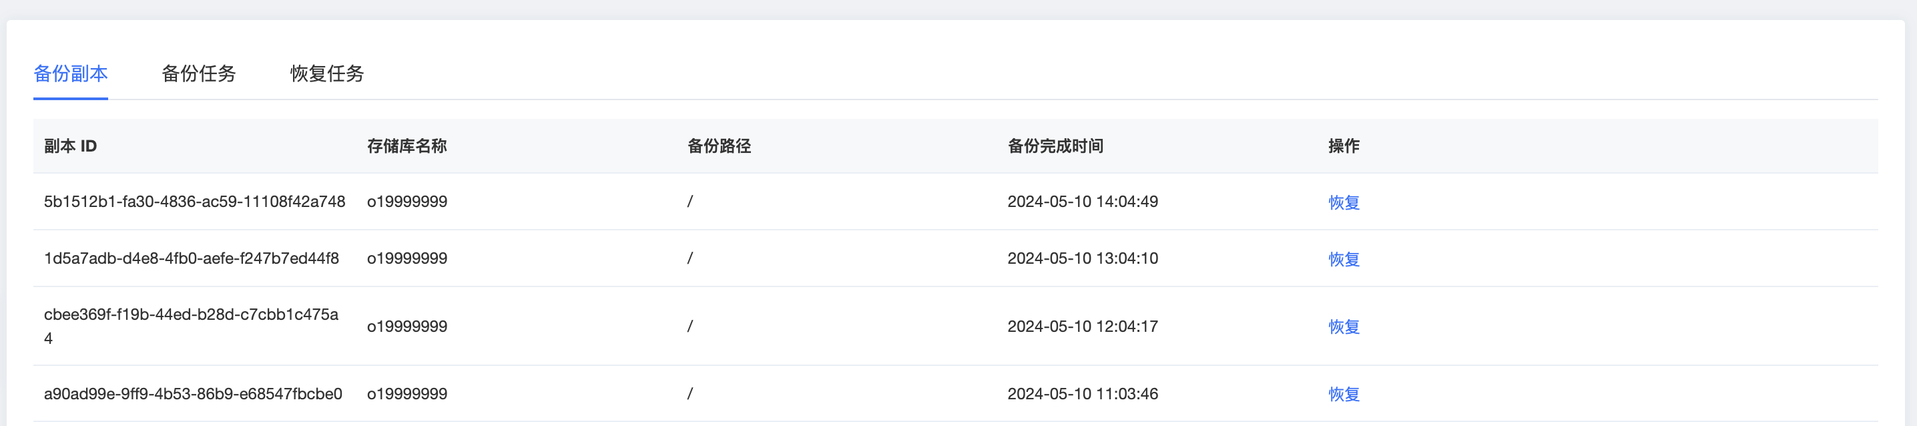
Task: Select replica ID starting with 1d5a7adb
Action: pyautogui.click(x=192, y=258)
